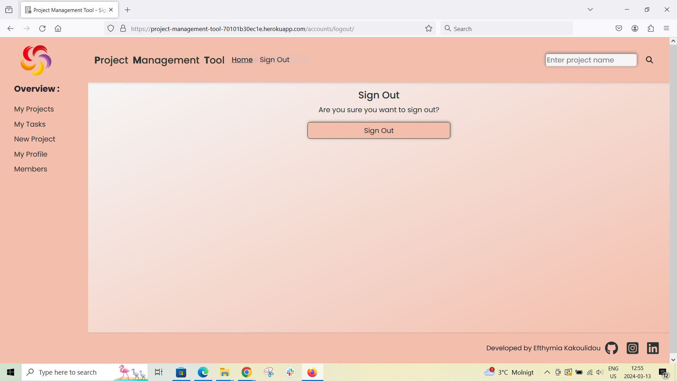Click the Sign Out confirmation button
The image size is (677, 381).
tap(378, 130)
